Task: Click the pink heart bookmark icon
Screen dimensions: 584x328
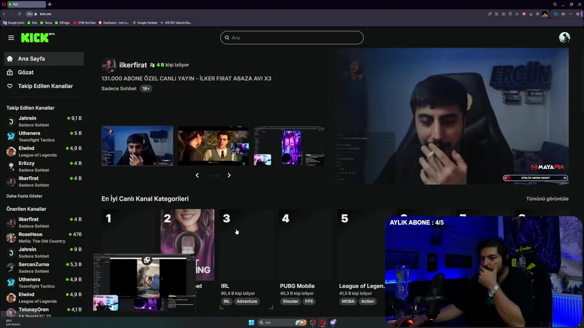Action: coord(524,14)
